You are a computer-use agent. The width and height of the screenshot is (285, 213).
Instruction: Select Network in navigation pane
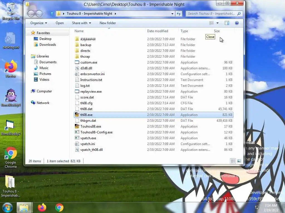pos(43,103)
